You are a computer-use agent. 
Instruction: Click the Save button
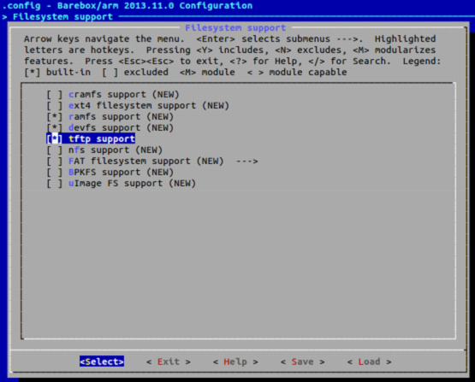click(302, 361)
